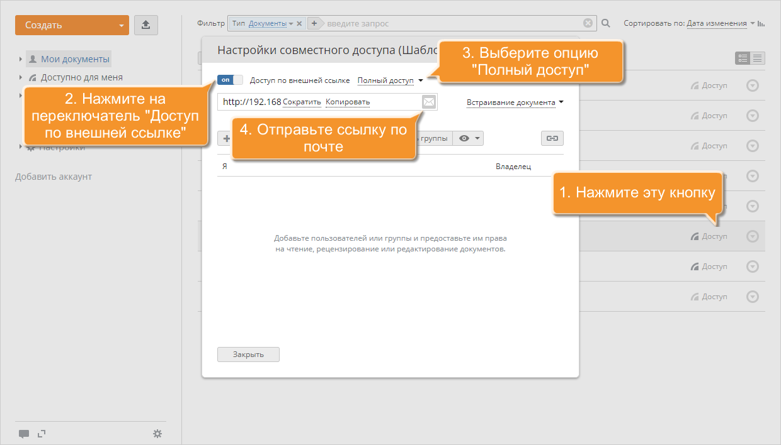Expand the "Встраивание документа" dropdown
Image resolution: width=781 pixels, height=445 pixels.
coord(515,102)
